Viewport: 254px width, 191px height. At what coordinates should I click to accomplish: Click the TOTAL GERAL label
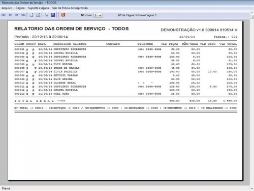pyautogui.click(x=34, y=101)
